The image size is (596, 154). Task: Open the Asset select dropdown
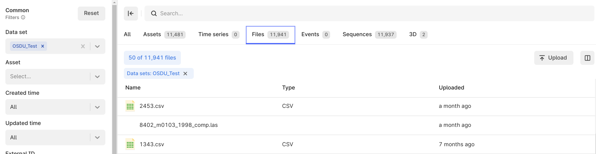(x=97, y=77)
